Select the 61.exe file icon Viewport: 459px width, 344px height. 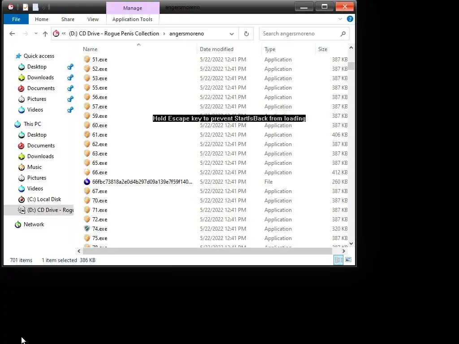coord(87,134)
